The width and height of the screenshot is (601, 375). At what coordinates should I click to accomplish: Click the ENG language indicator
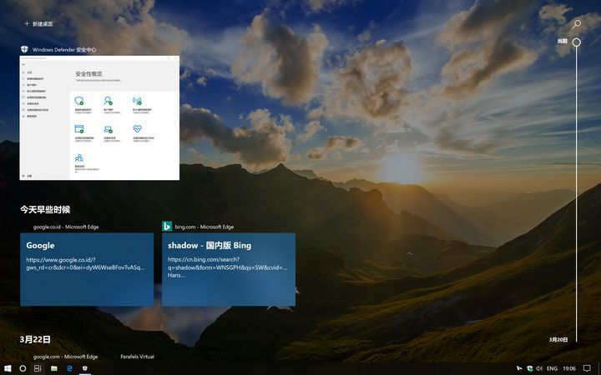click(552, 367)
